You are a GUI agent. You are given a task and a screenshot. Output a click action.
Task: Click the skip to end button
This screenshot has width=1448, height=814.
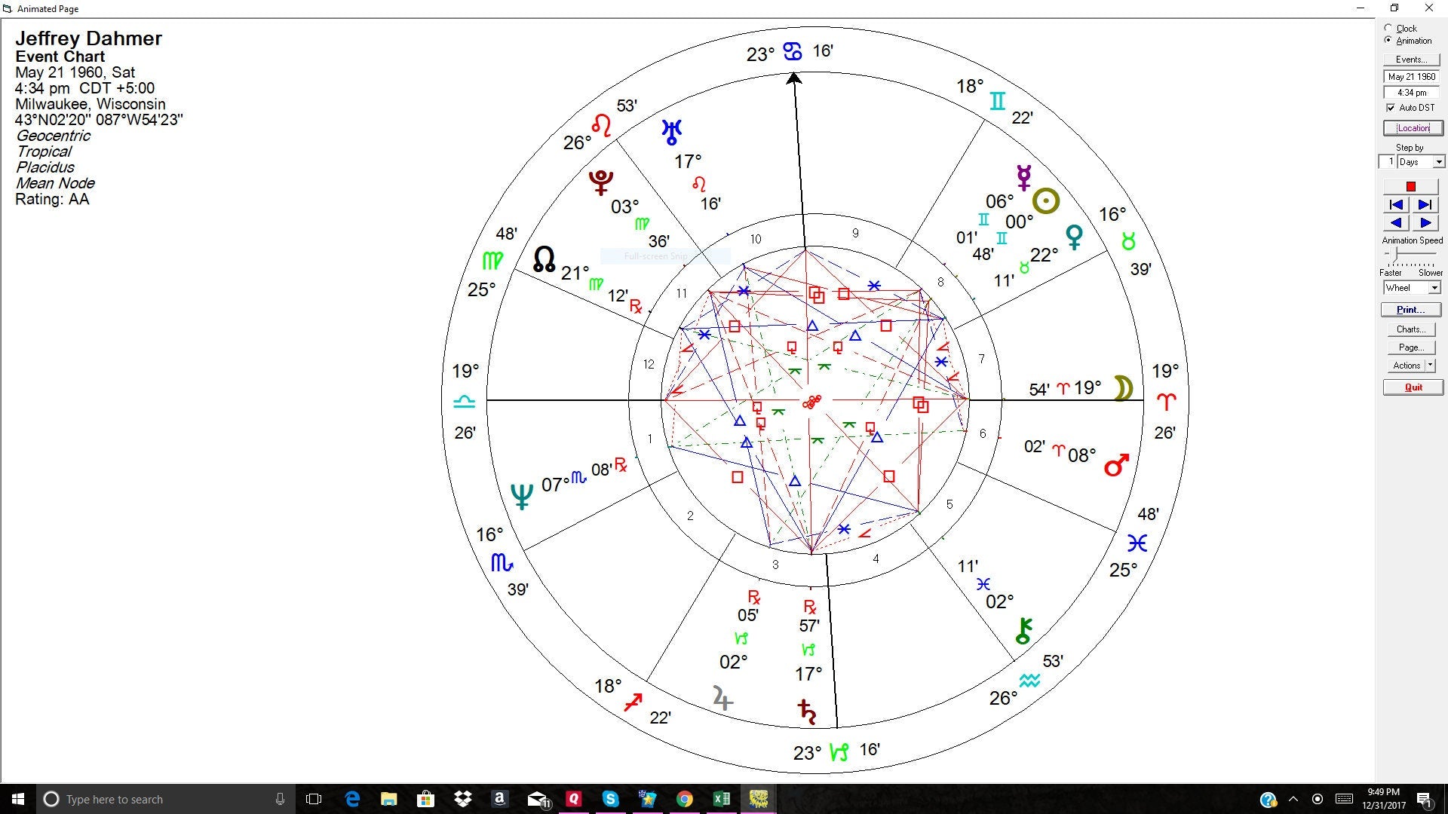[1425, 205]
